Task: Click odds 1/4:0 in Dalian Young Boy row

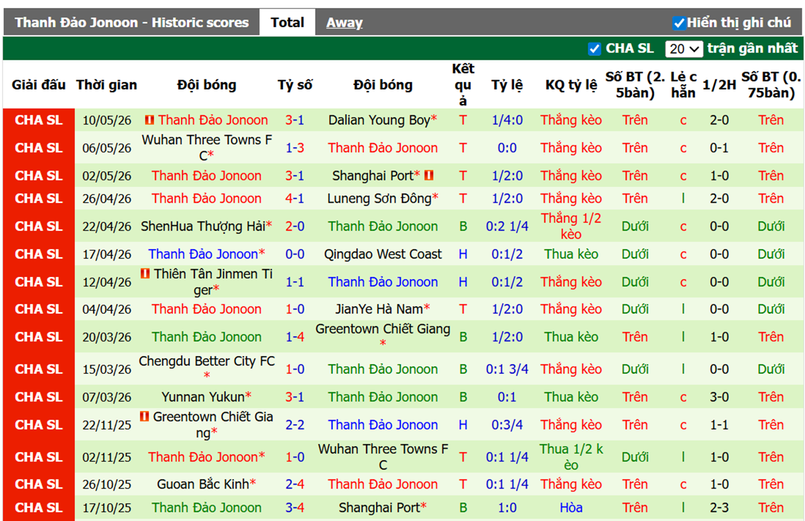Action: (507, 120)
